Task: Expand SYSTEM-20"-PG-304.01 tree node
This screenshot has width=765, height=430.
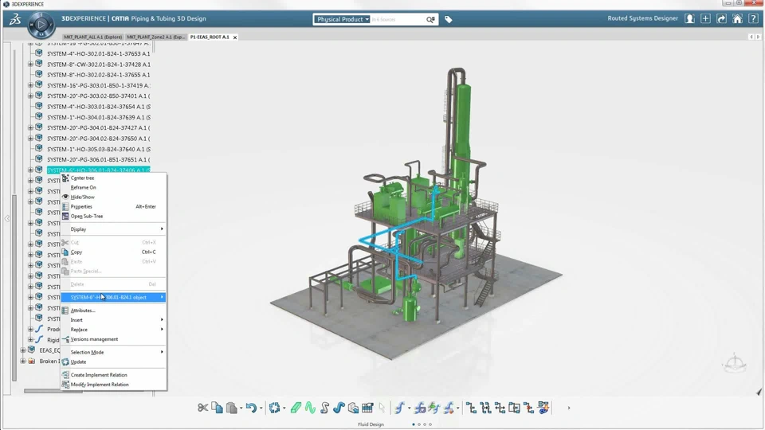Action: 30,127
